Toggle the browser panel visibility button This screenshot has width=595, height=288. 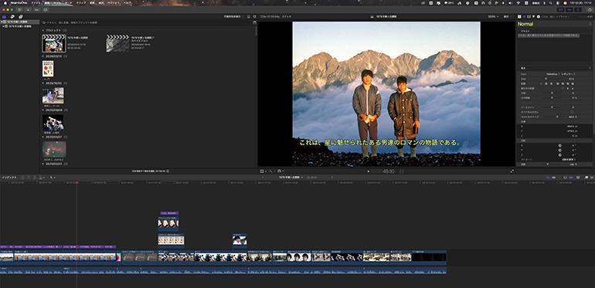click(560, 10)
